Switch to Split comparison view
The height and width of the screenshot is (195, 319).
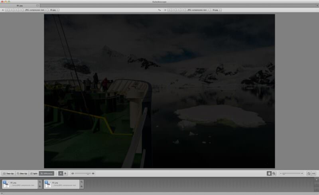[34, 173]
